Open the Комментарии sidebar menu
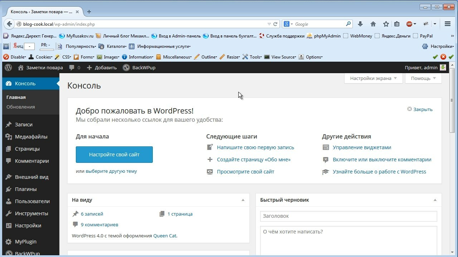The height and width of the screenshot is (257, 458). pyautogui.click(x=31, y=161)
